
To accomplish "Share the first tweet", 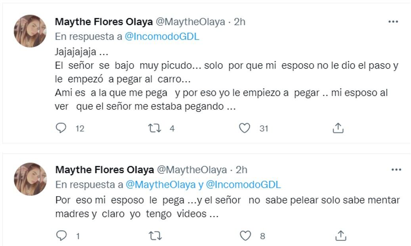I will [338, 127].
